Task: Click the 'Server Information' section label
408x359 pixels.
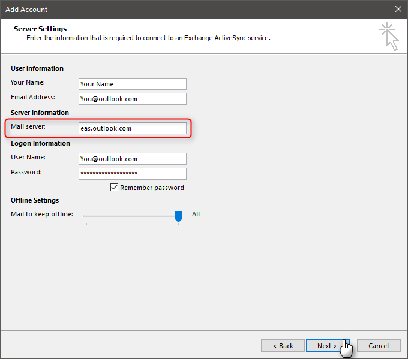Action: click(40, 113)
